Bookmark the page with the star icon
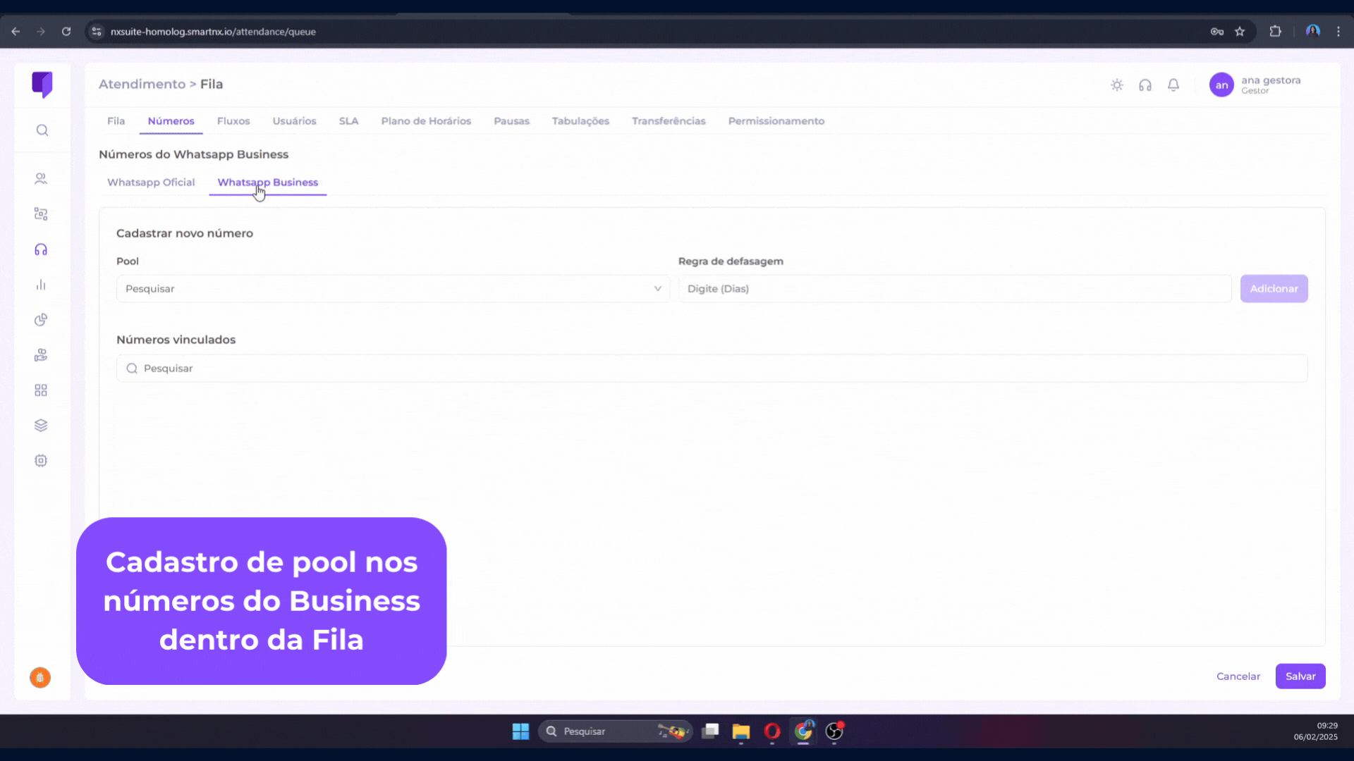This screenshot has height=761, width=1354. point(1240,32)
